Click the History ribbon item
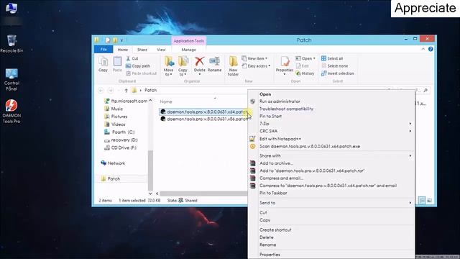460x259 pixels. pos(305,73)
